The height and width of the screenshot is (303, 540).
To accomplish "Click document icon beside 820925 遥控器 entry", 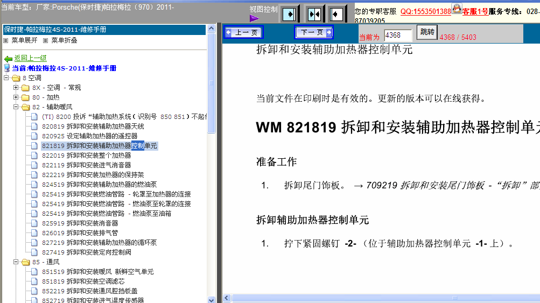I will (x=34, y=136).
